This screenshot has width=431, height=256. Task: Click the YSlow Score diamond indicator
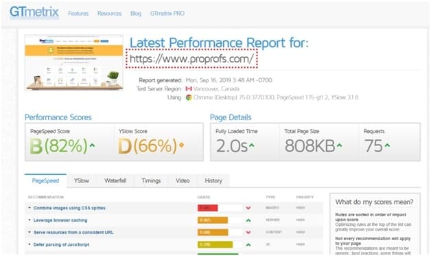point(181,145)
